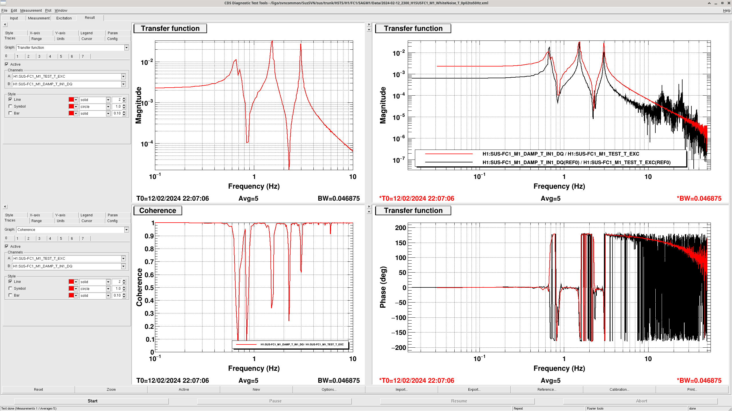Select trace tab 3 in top panel
The height and width of the screenshot is (411, 732).
click(39, 57)
